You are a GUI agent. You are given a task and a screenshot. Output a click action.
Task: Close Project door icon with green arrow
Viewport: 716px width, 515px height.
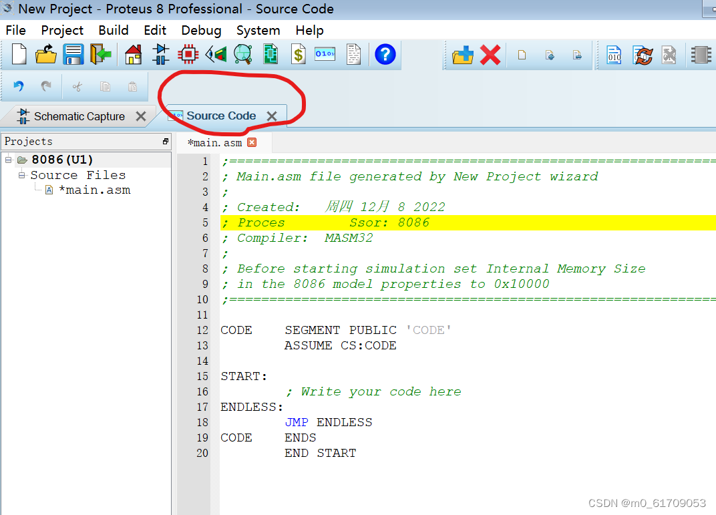tap(100, 54)
